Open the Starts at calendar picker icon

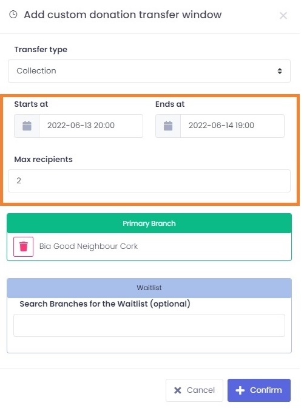pos(27,126)
